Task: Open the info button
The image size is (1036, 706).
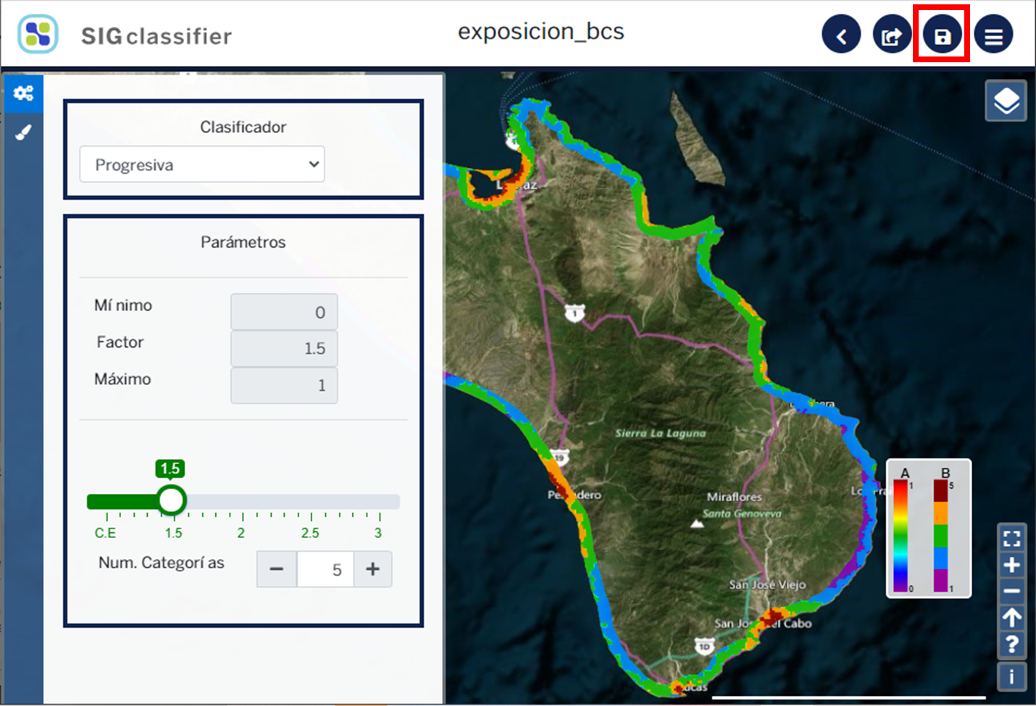Action: (x=1011, y=676)
